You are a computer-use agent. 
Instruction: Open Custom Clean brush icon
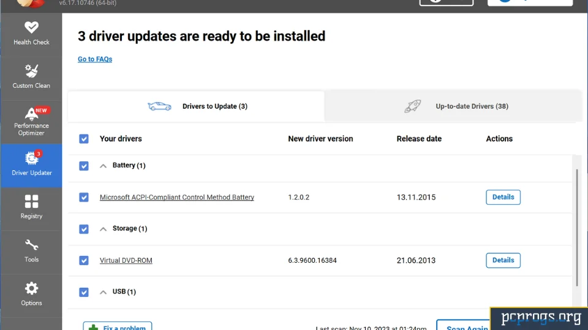(x=31, y=71)
